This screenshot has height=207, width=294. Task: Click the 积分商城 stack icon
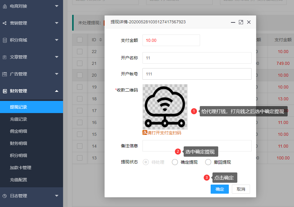[x=5, y=40]
